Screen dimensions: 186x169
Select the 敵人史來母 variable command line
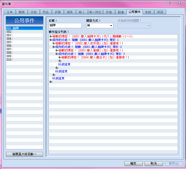pyautogui.click(x=113, y=43)
